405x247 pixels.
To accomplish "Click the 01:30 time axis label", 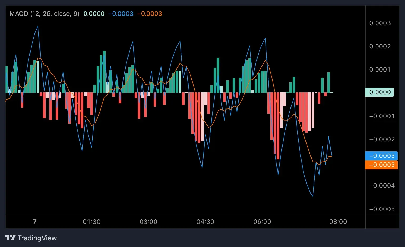I will pyautogui.click(x=92, y=222).
